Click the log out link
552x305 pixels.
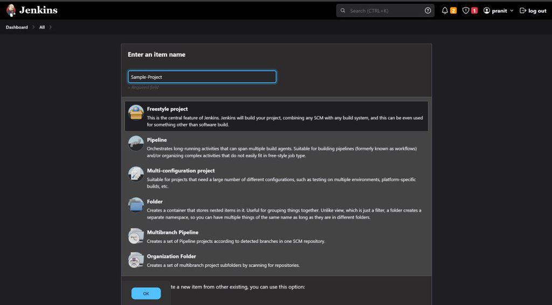537,11
